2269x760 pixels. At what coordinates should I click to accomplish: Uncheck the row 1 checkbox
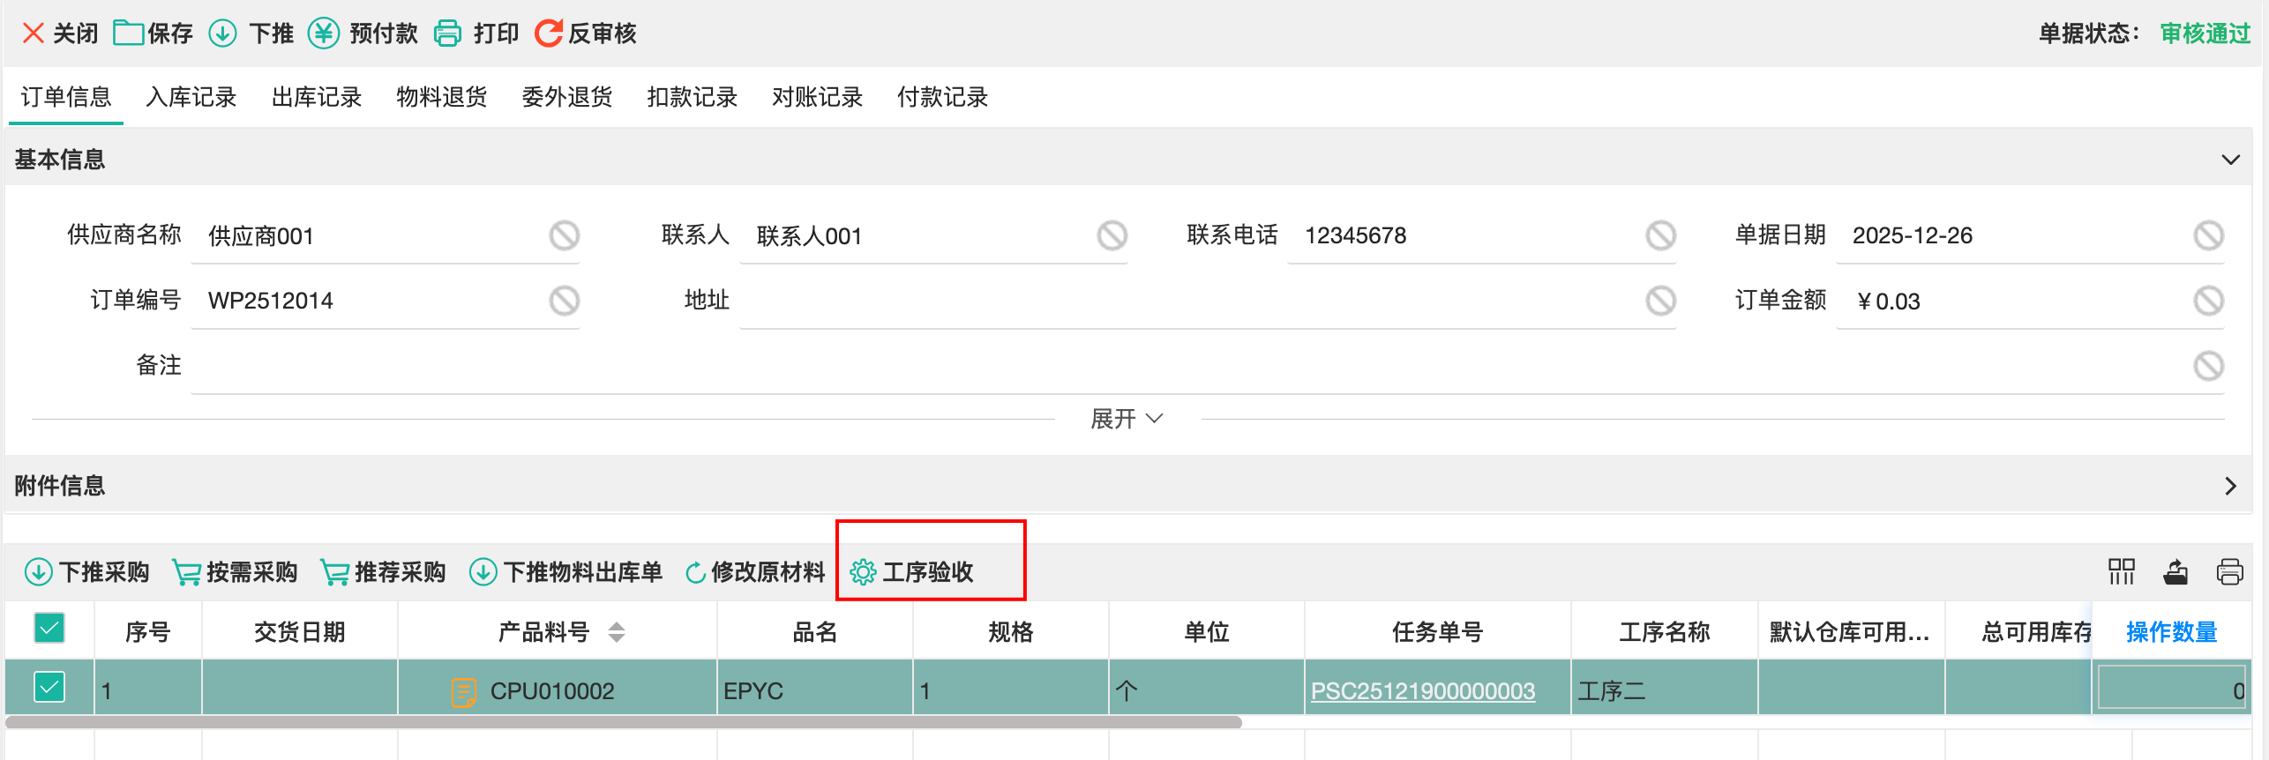coord(49,688)
